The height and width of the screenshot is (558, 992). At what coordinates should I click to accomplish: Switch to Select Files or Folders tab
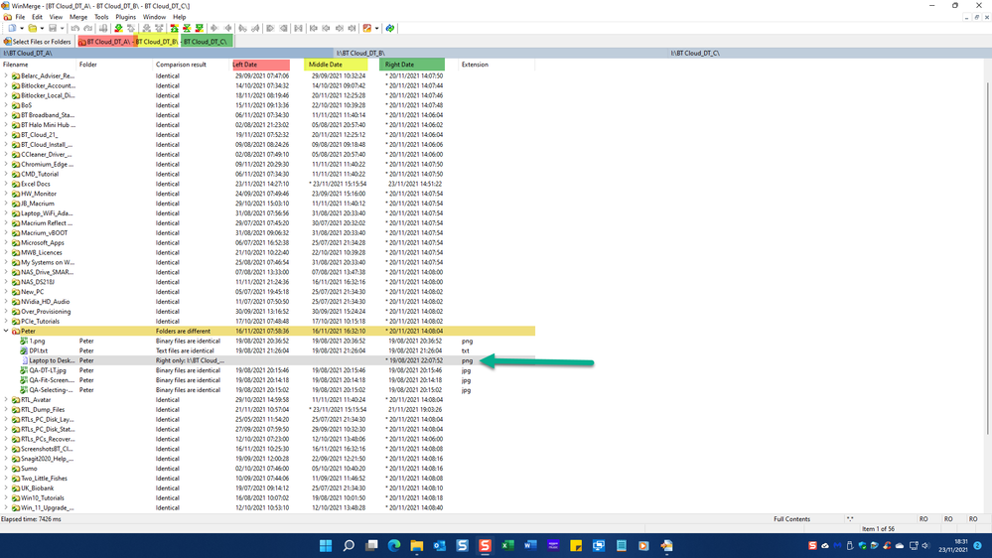tap(38, 42)
